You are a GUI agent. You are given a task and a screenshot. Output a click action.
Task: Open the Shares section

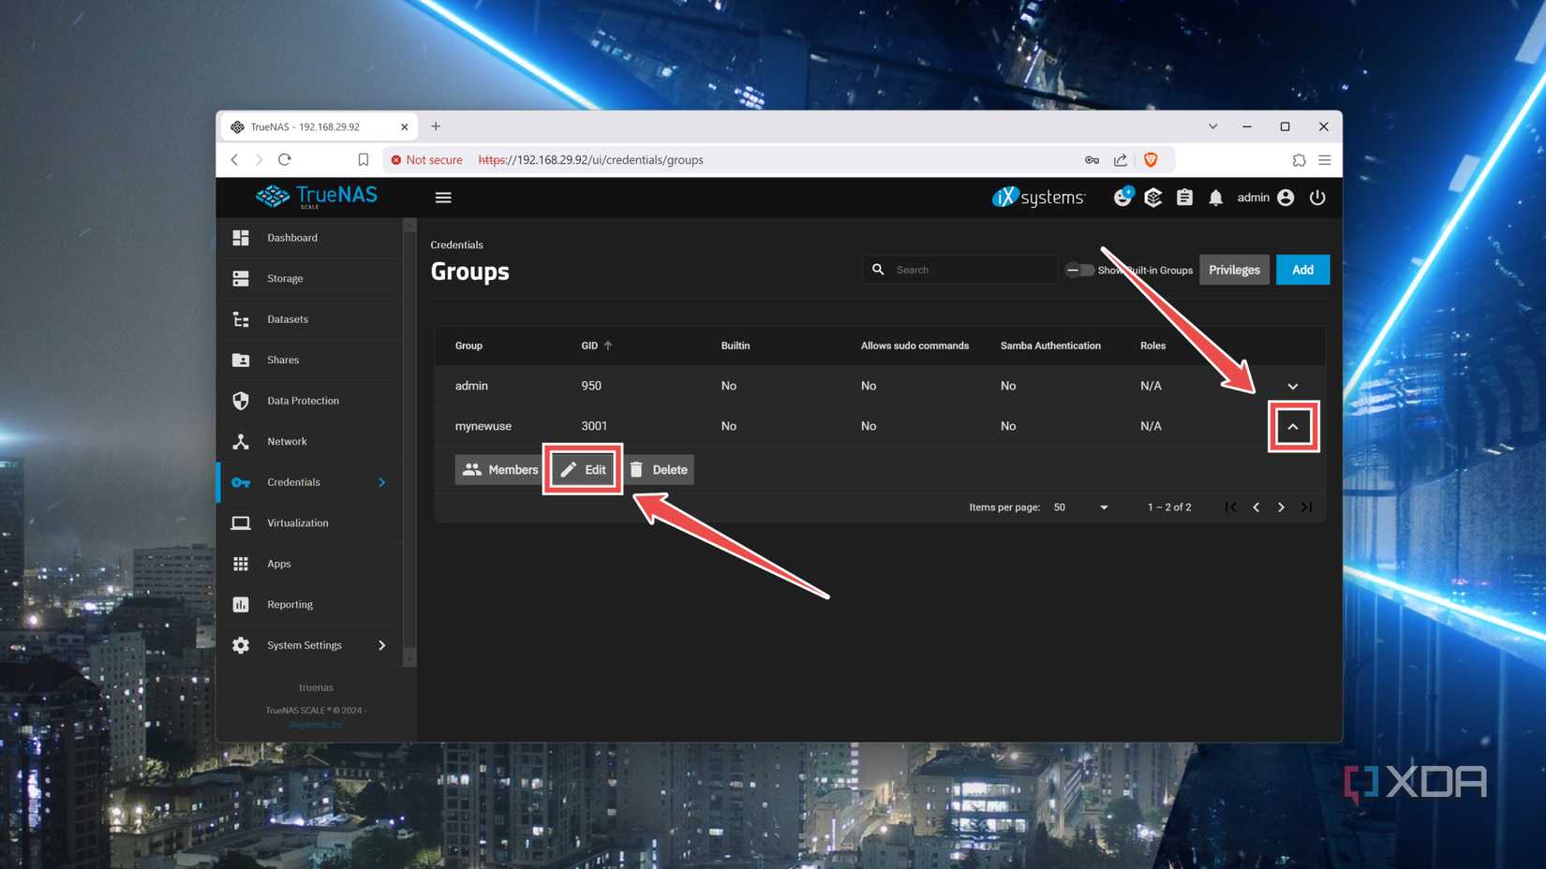pyautogui.click(x=282, y=360)
